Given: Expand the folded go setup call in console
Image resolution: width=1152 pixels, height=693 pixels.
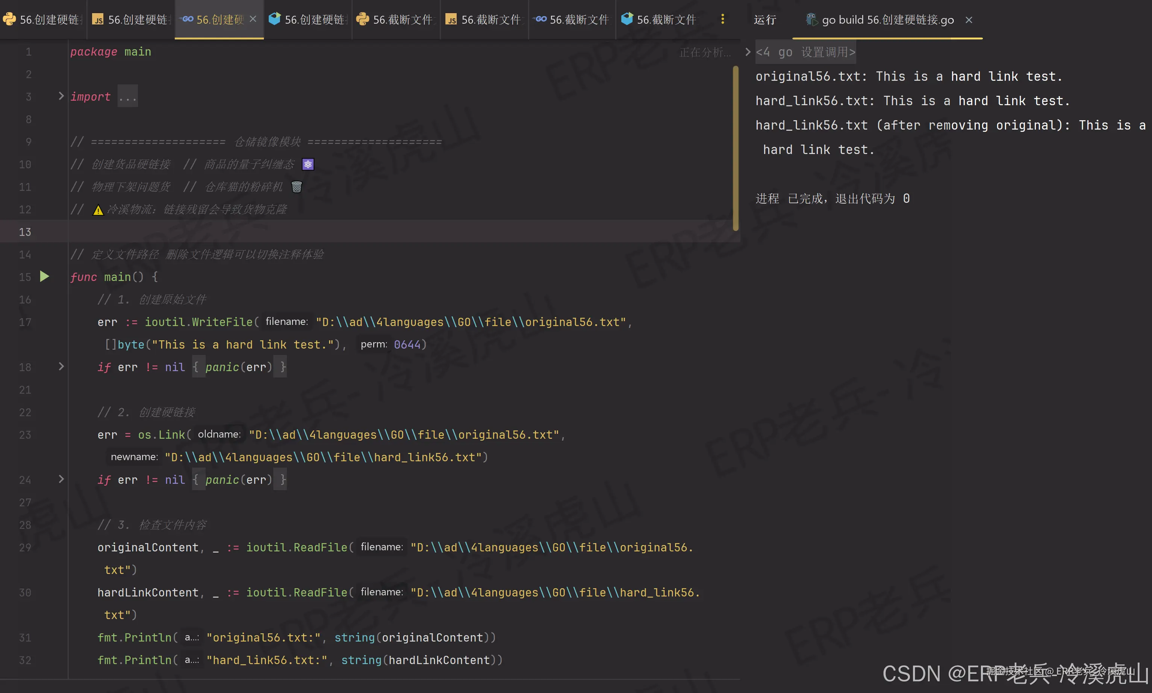Looking at the screenshot, I should point(748,52).
